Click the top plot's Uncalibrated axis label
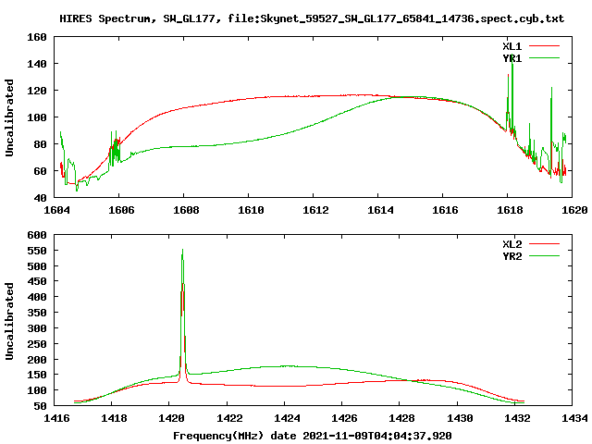 tap(9, 117)
